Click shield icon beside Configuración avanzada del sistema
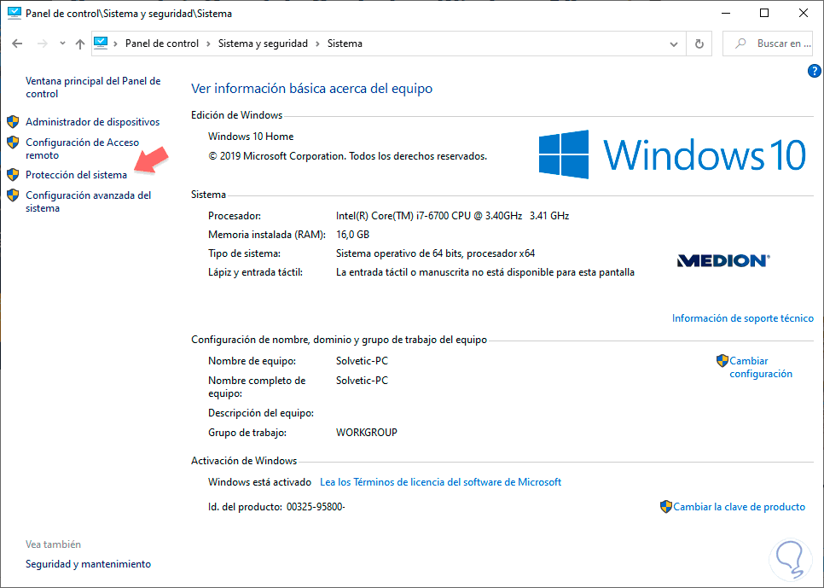The width and height of the screenshot is (824, 588). [13, 195]
